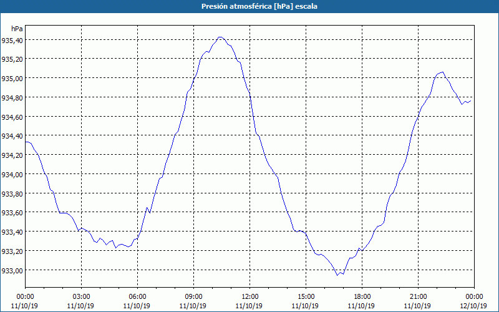Click the 03:00 time axis label
Screen dimensions: 499x312
pos(82,297)
